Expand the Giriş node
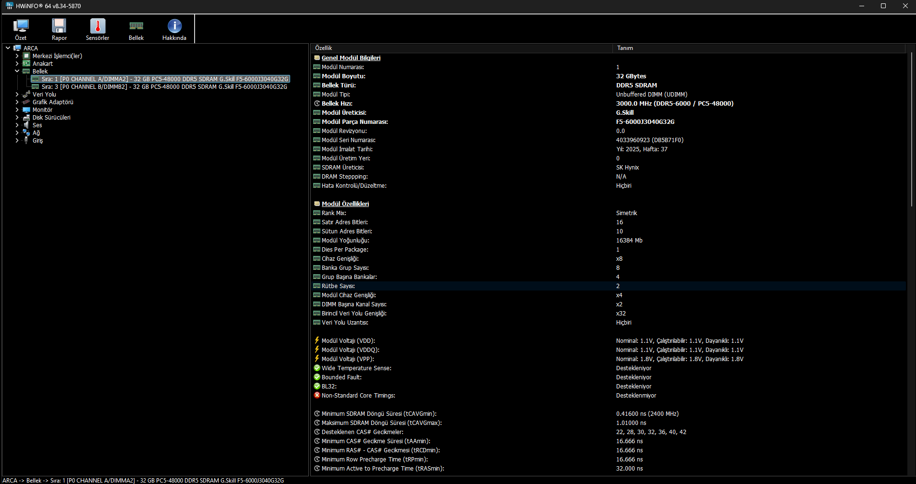 click(x=17, y=140)
